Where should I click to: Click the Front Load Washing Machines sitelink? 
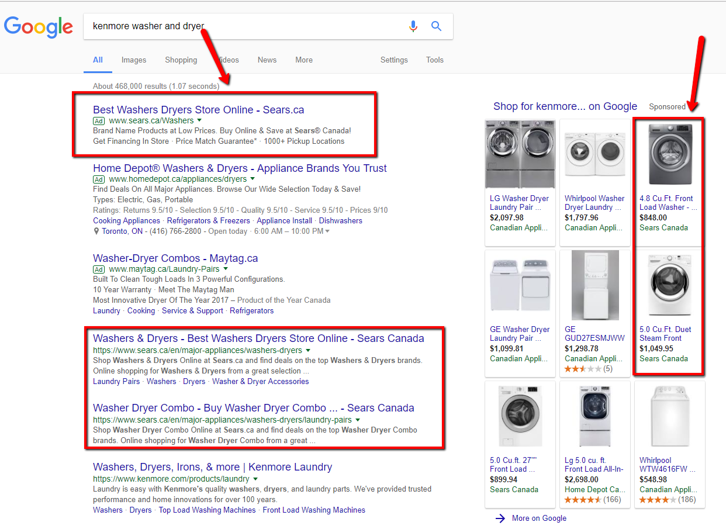[x=314, y=510]
